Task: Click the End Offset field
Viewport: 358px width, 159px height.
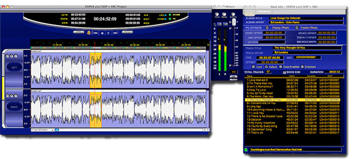Action: [274, 37]
